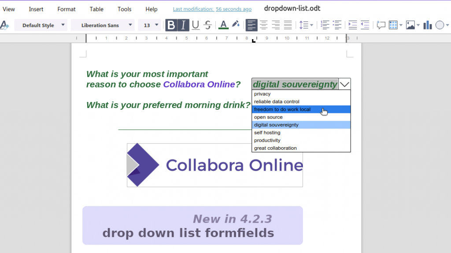The image size is (451, 253).
Task: Open the Format menu
Action: [67, 9]
